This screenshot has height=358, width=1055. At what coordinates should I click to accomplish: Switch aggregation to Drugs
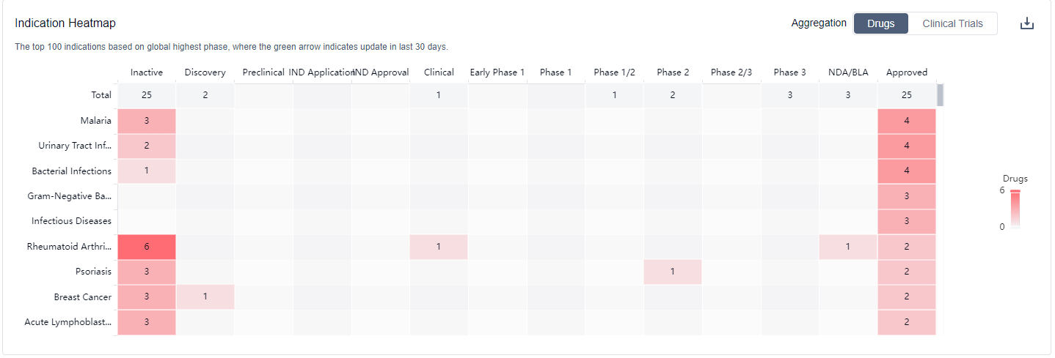click(880, 23)
